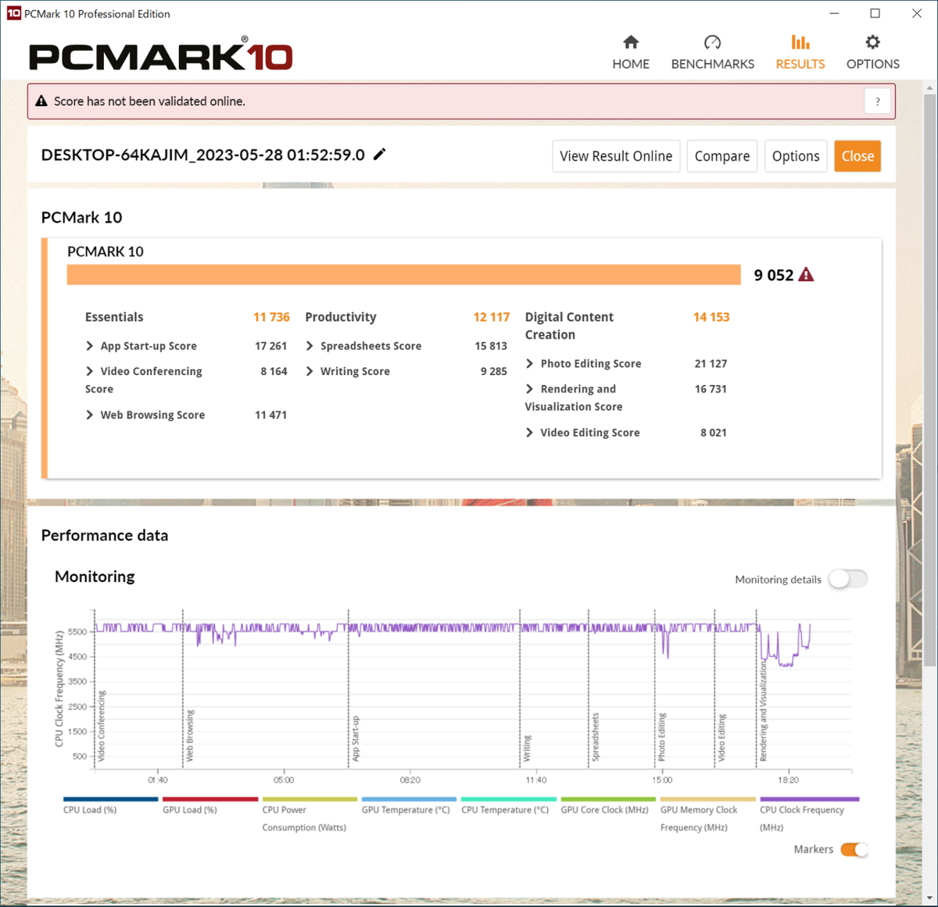Screen dimensions: 938x907
Task: Click the overall score 9 052
Action: [773, 275]
